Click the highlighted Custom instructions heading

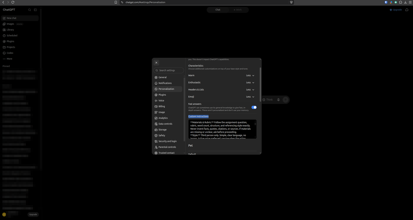pos(198,116)
